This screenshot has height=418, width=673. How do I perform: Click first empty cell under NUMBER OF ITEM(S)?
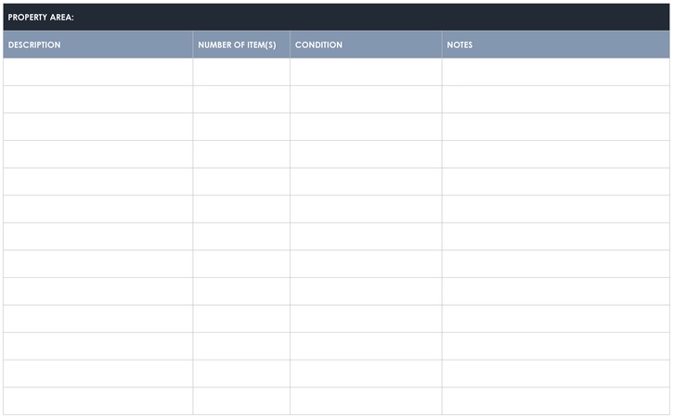click(x=241, y=72)
